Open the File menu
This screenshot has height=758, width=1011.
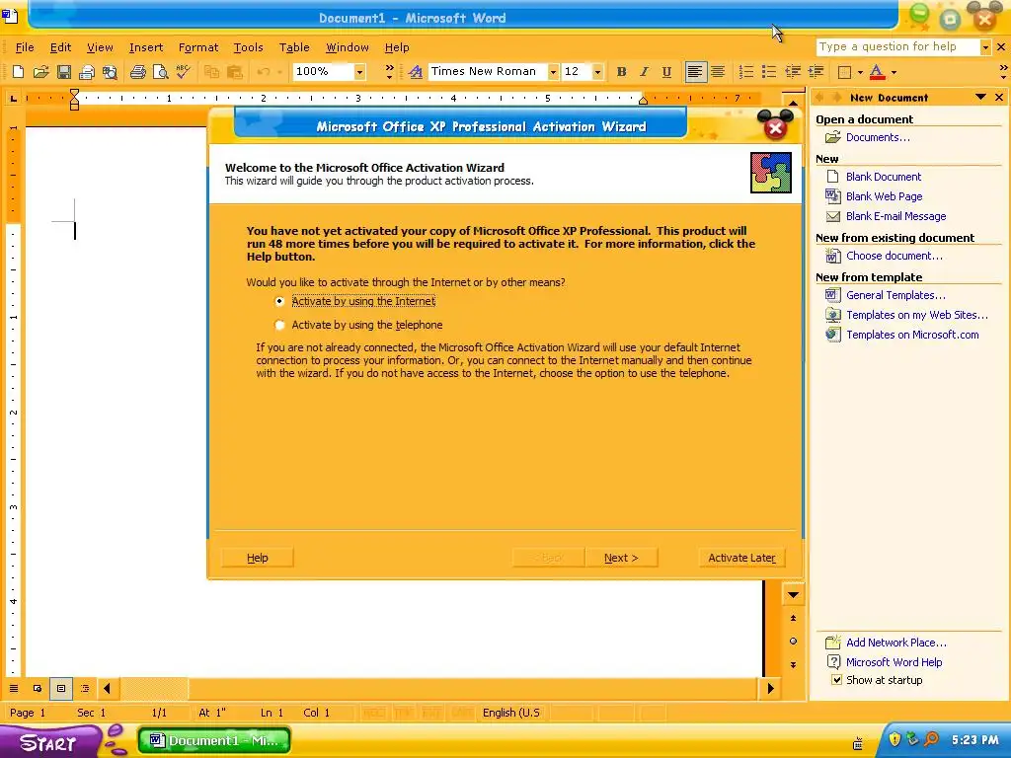coord(25,47)
